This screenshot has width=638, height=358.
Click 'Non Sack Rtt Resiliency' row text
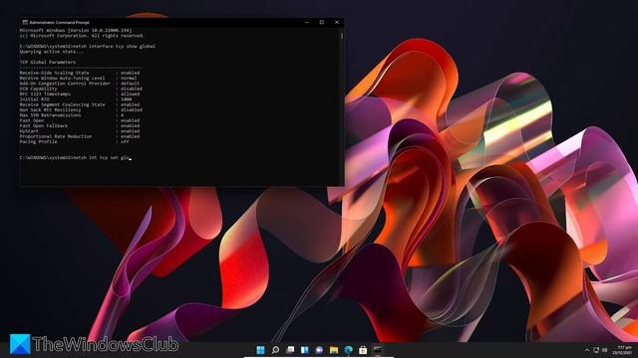tap(50, 109)
